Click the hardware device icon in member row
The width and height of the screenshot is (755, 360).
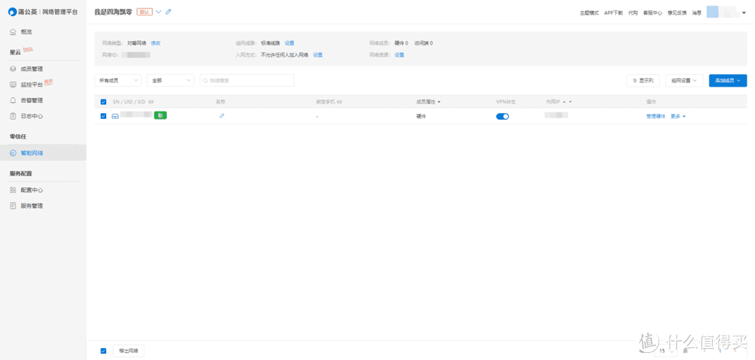pyautogui.click(x=115, y=116)
